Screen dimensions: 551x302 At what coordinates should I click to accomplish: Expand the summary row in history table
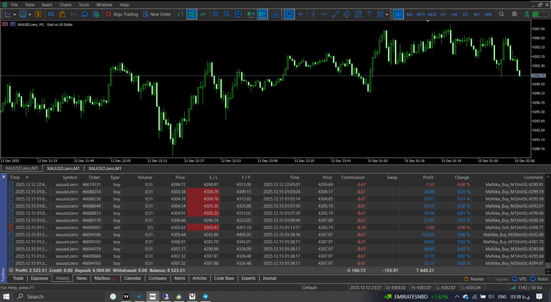pyautogui.click(x=11, y=270)
